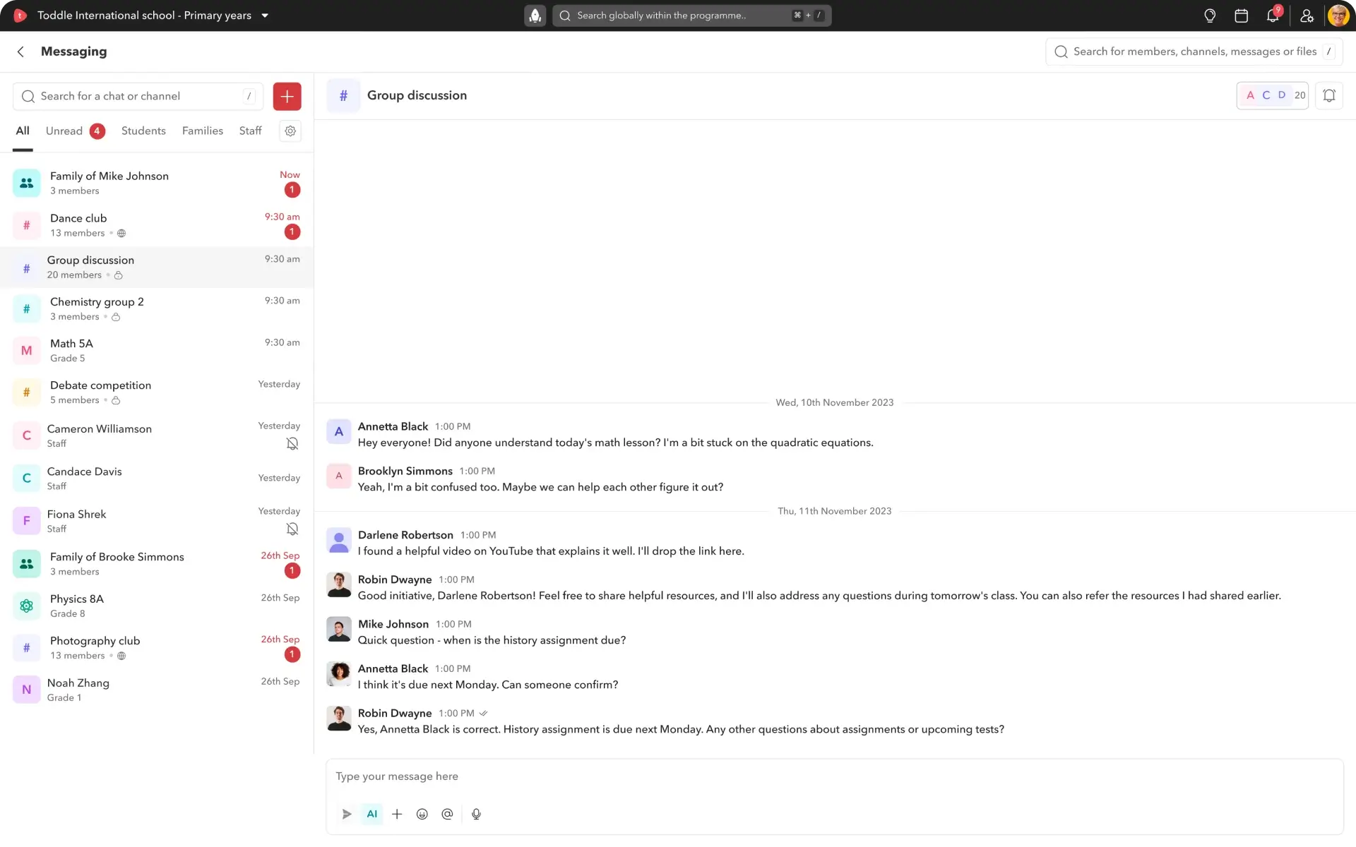Toggle Group discussion channel notification bell
The image size is (1356, 847).
tap(1328, 95)
